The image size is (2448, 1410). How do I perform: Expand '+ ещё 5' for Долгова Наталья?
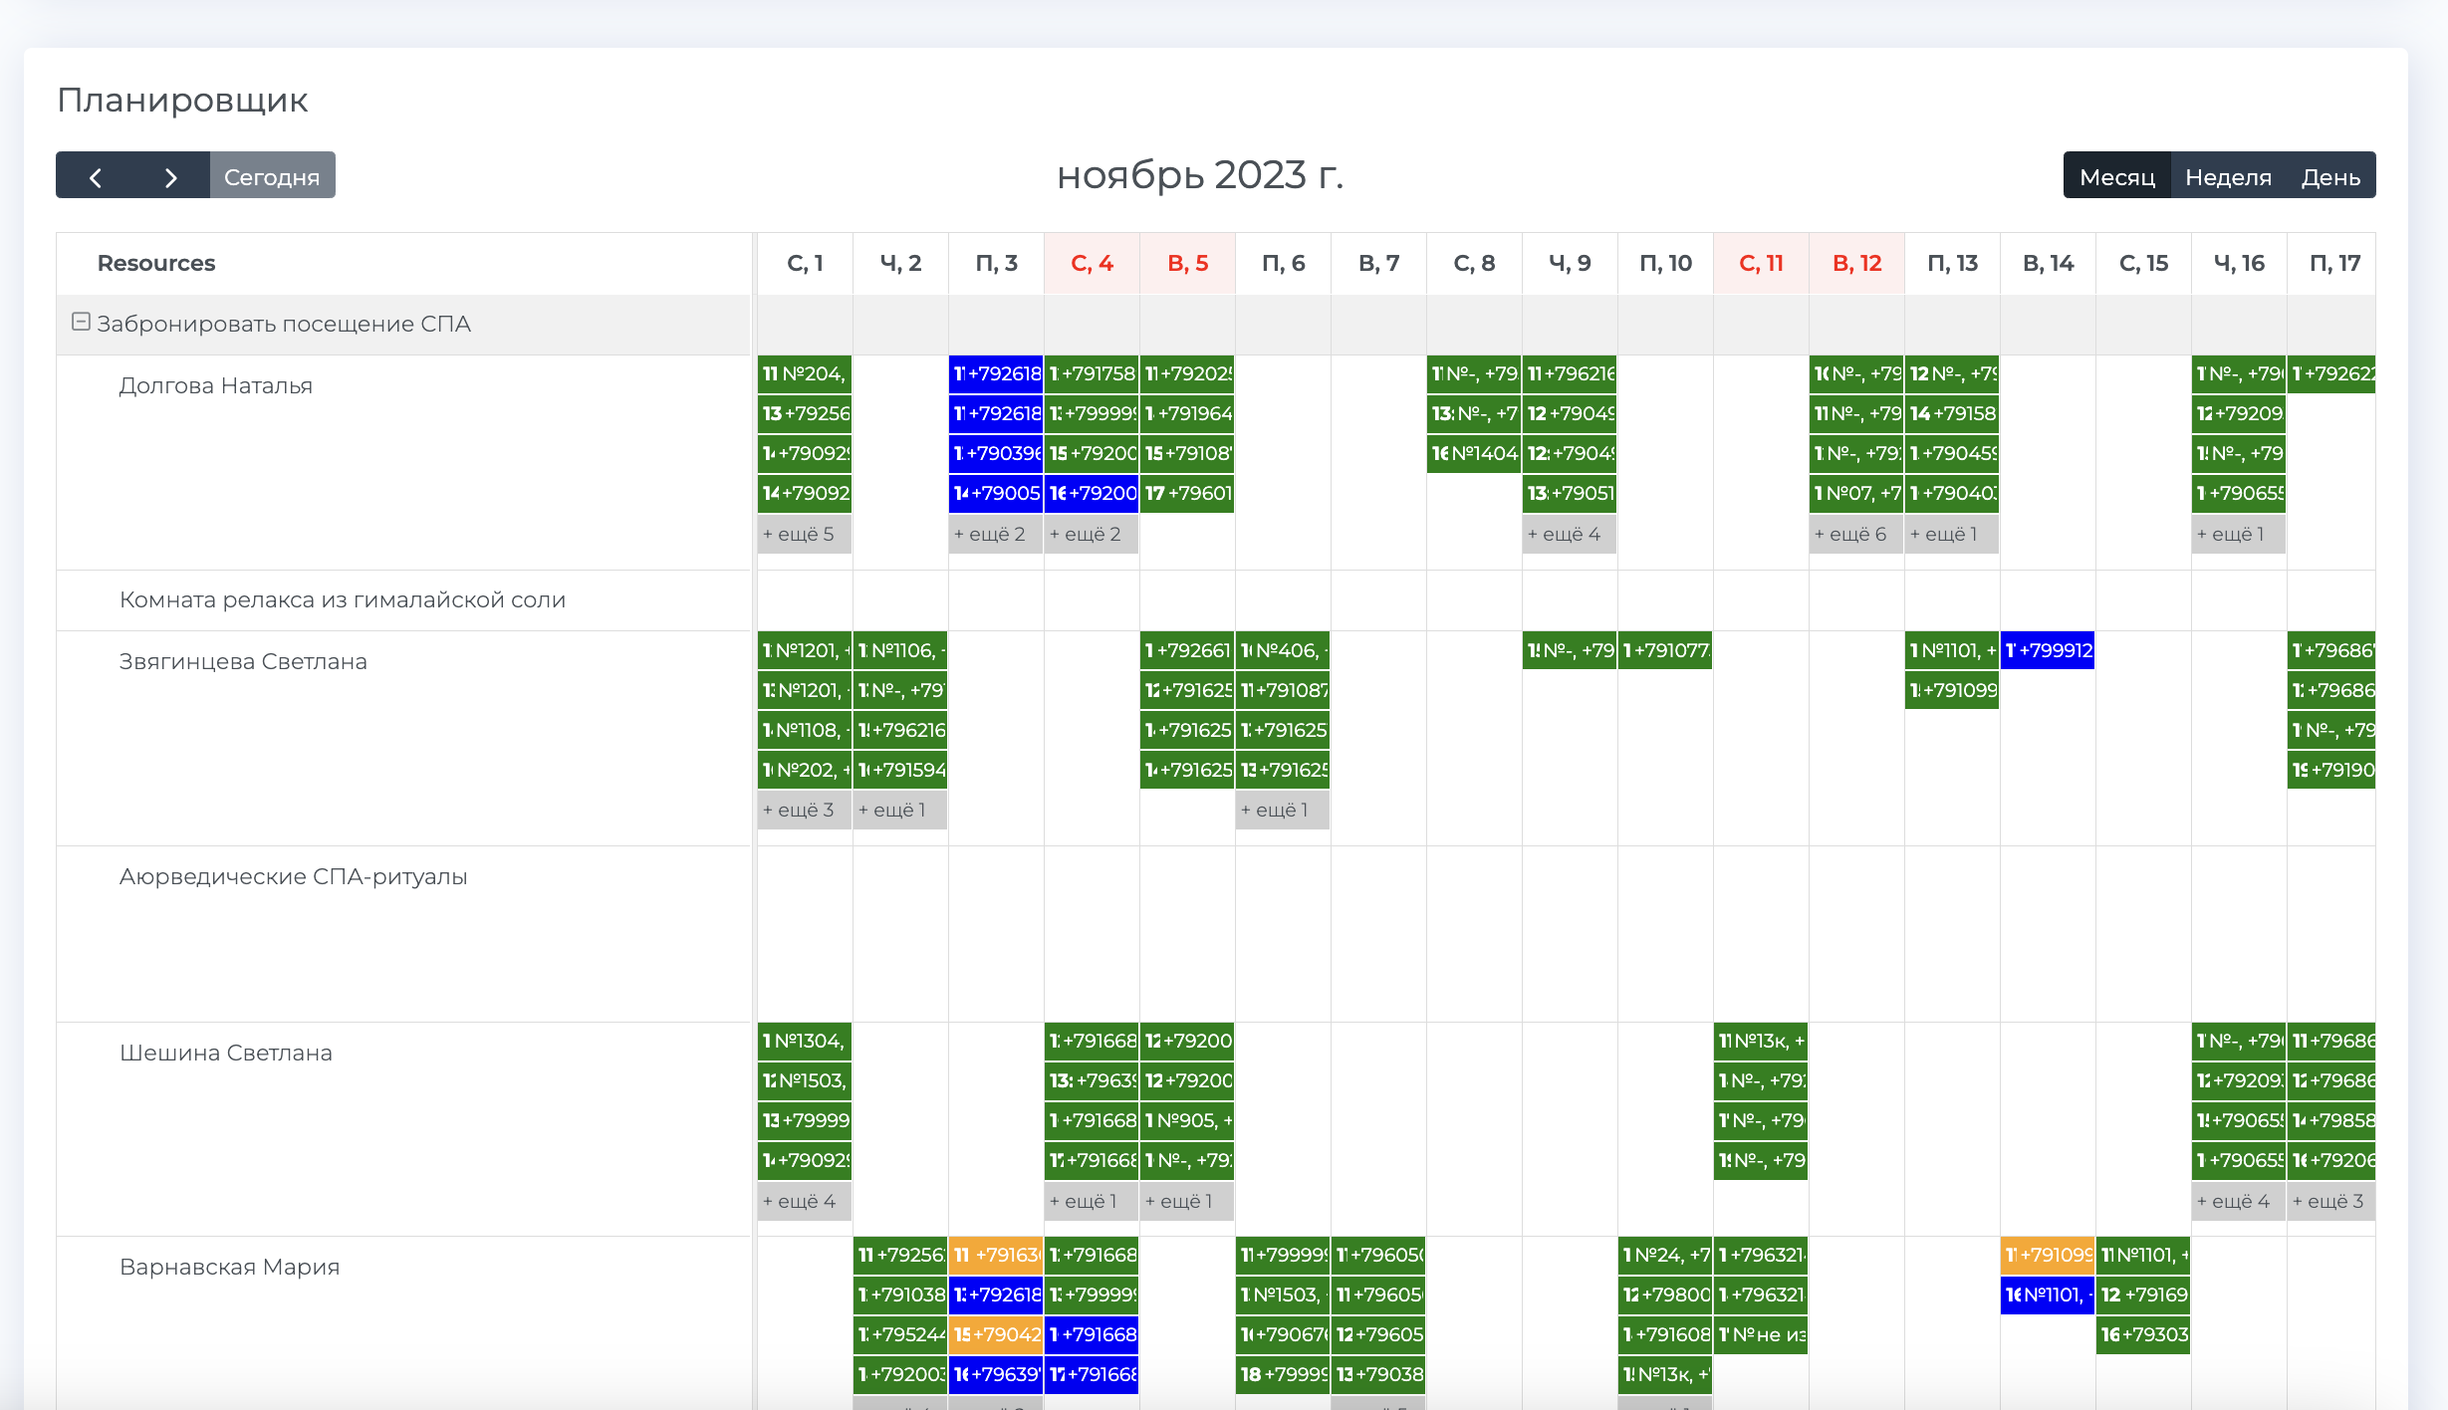click(x=799, y=534)
